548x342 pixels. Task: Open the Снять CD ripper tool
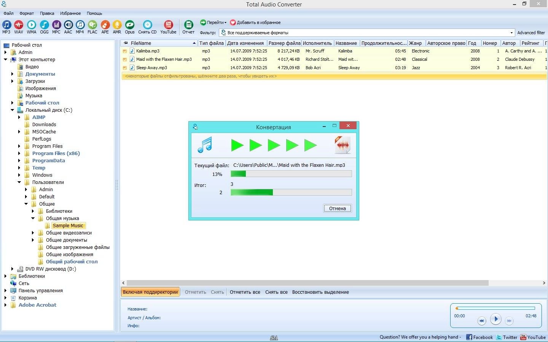[x=147, y=27]
